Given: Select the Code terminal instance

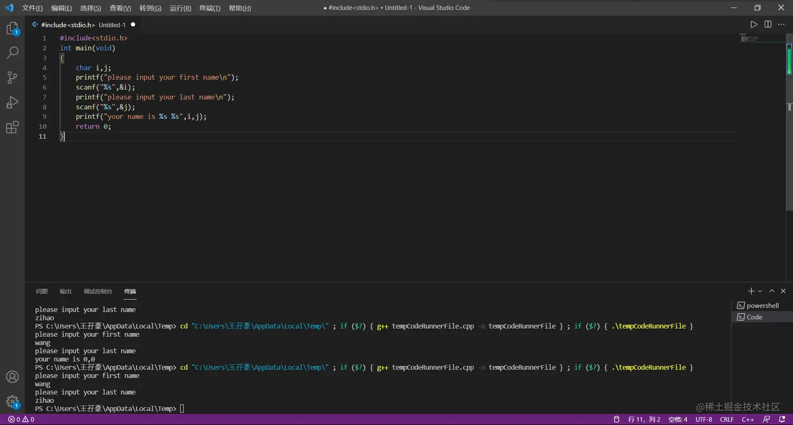Looking at the screenshot, I should click(x=762, y=317).
